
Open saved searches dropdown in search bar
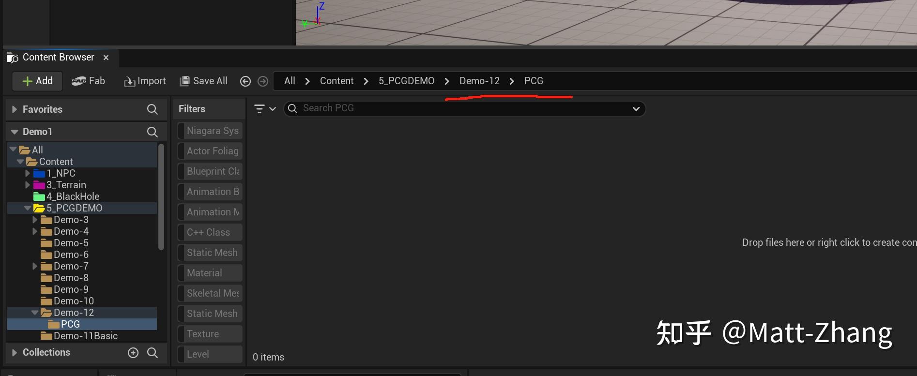636,109
